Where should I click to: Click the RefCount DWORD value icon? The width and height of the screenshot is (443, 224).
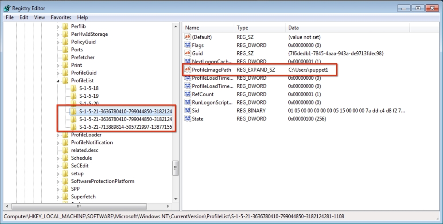tap(187, 94)
